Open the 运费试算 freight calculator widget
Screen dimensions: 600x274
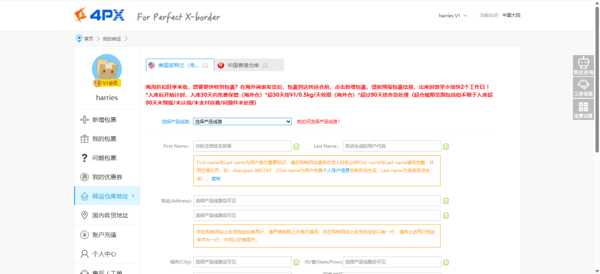[583, 109]
